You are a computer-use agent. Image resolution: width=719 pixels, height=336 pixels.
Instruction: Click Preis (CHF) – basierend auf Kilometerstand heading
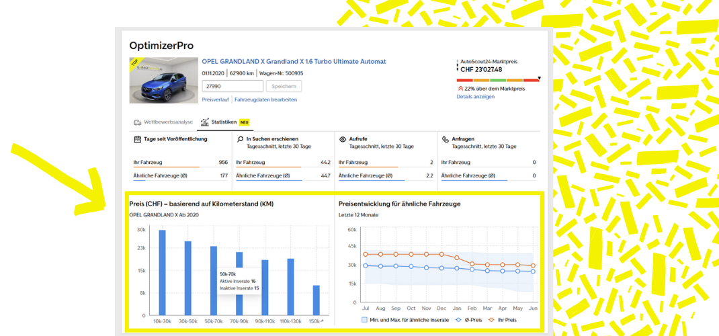click(x=202, y=204)
